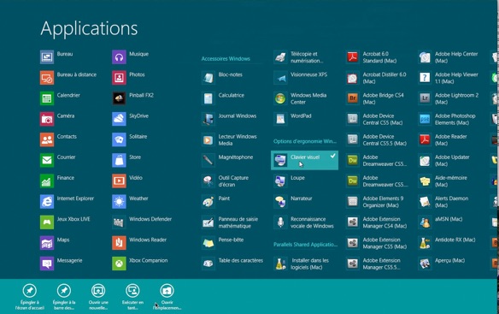
Task: Open Internet Explorer
Action: coord(67,202)
